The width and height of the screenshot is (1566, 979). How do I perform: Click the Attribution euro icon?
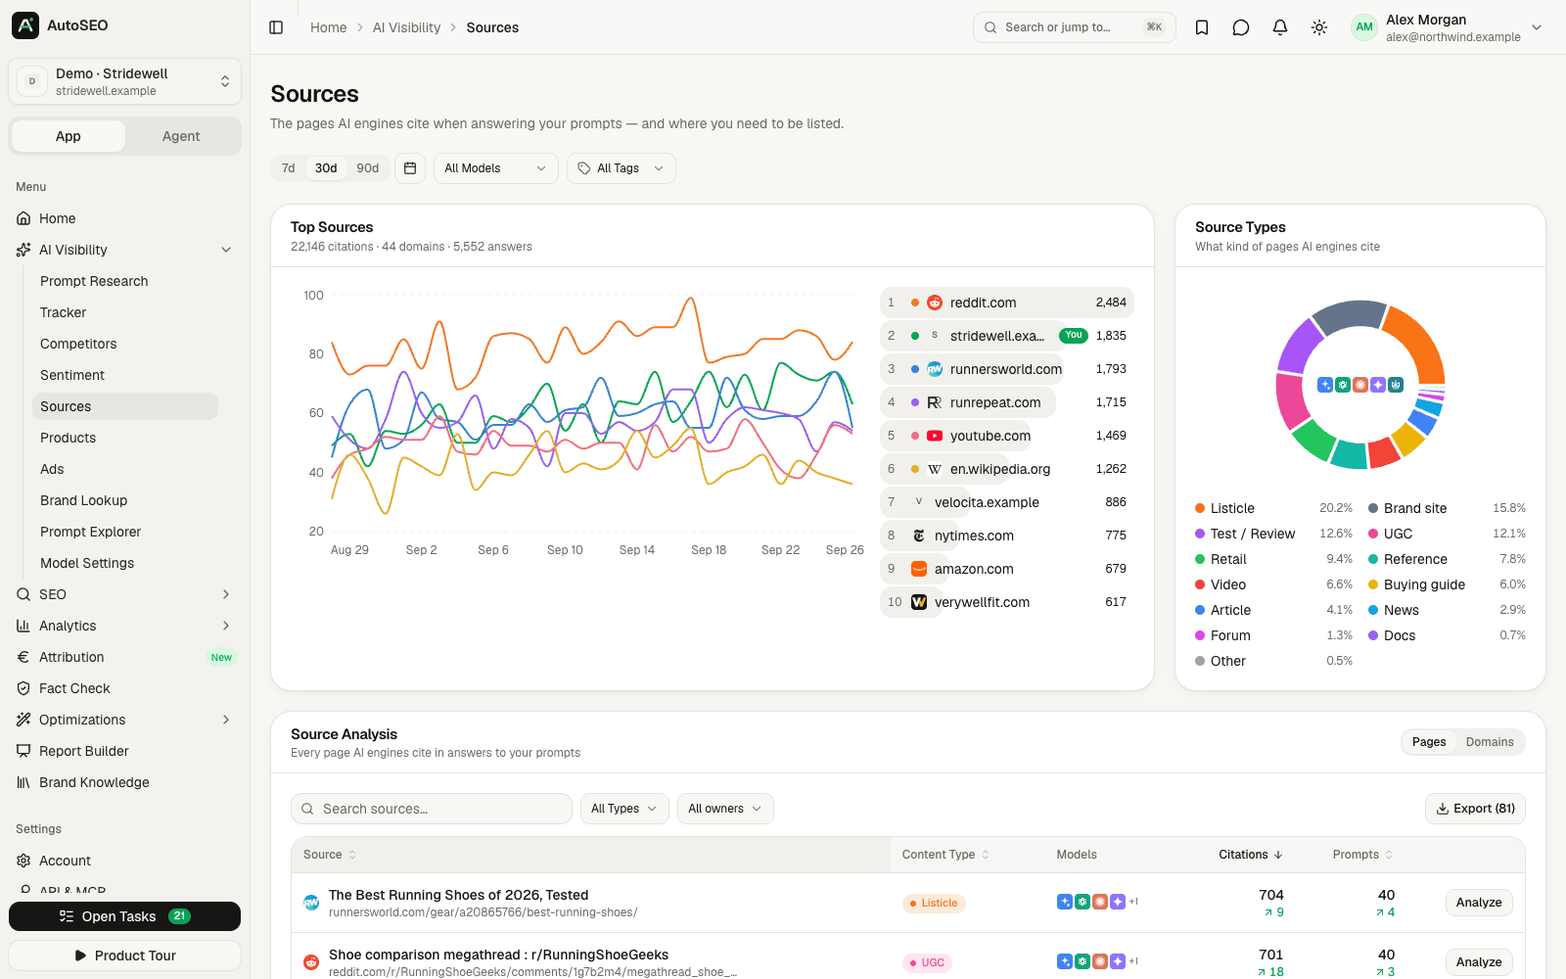(23, 657)
